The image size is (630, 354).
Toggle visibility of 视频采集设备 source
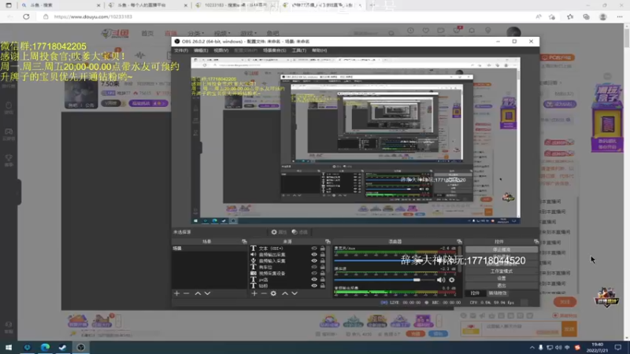click(x=314, y=273)
